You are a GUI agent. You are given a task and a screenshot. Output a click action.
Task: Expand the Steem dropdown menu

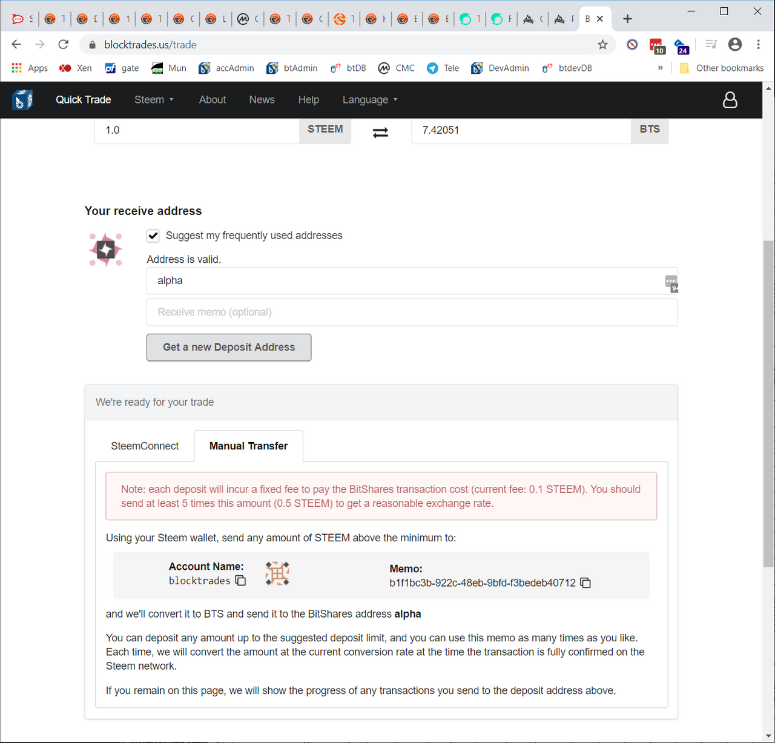point(154,100)
